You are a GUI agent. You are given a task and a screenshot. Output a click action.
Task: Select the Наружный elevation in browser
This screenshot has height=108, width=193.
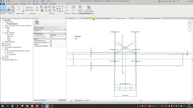click(10, 37)
